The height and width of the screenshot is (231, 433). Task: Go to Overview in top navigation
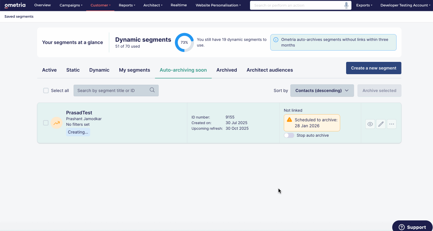click(42, 5)
